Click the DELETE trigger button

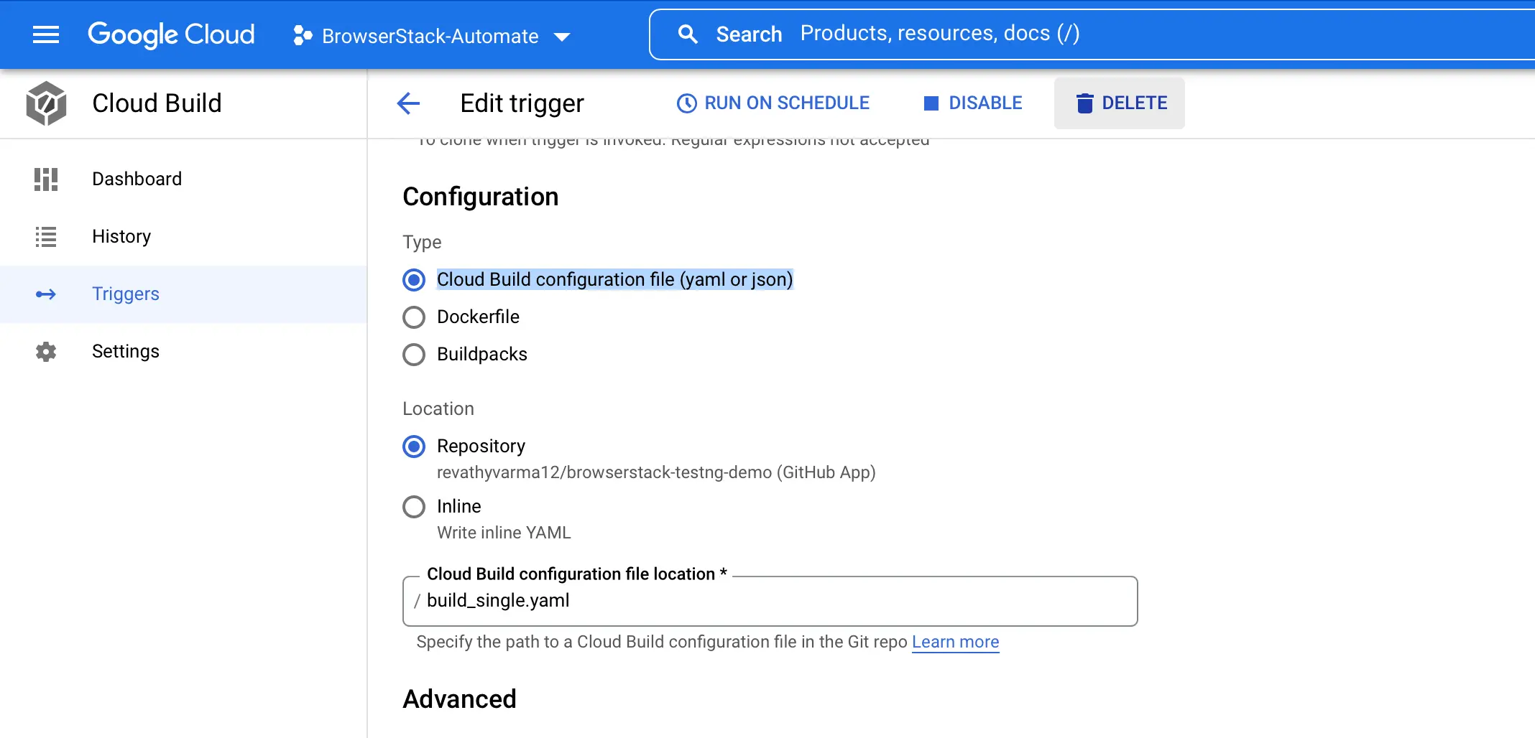click(1120, 103)
